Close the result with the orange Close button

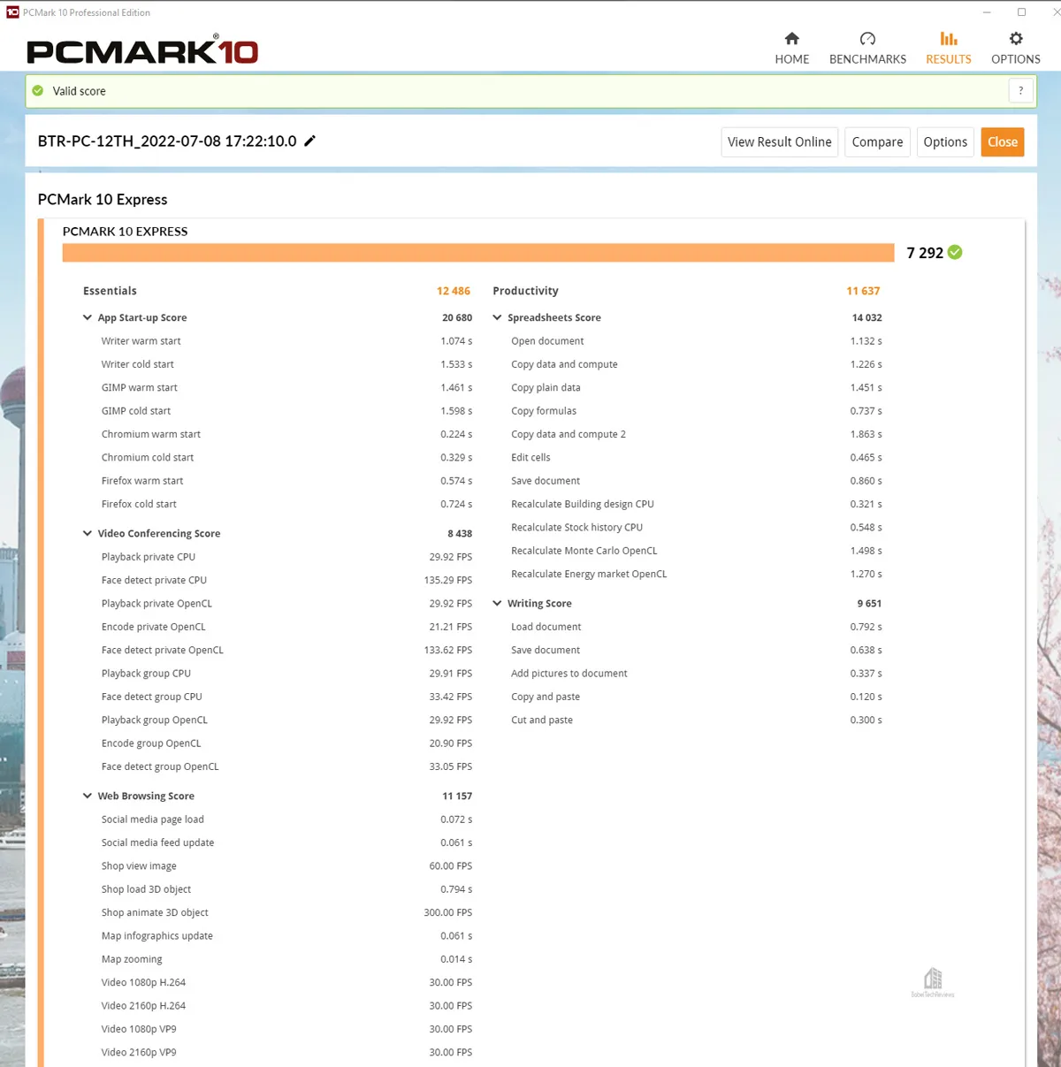click(x=1003, y=141)
